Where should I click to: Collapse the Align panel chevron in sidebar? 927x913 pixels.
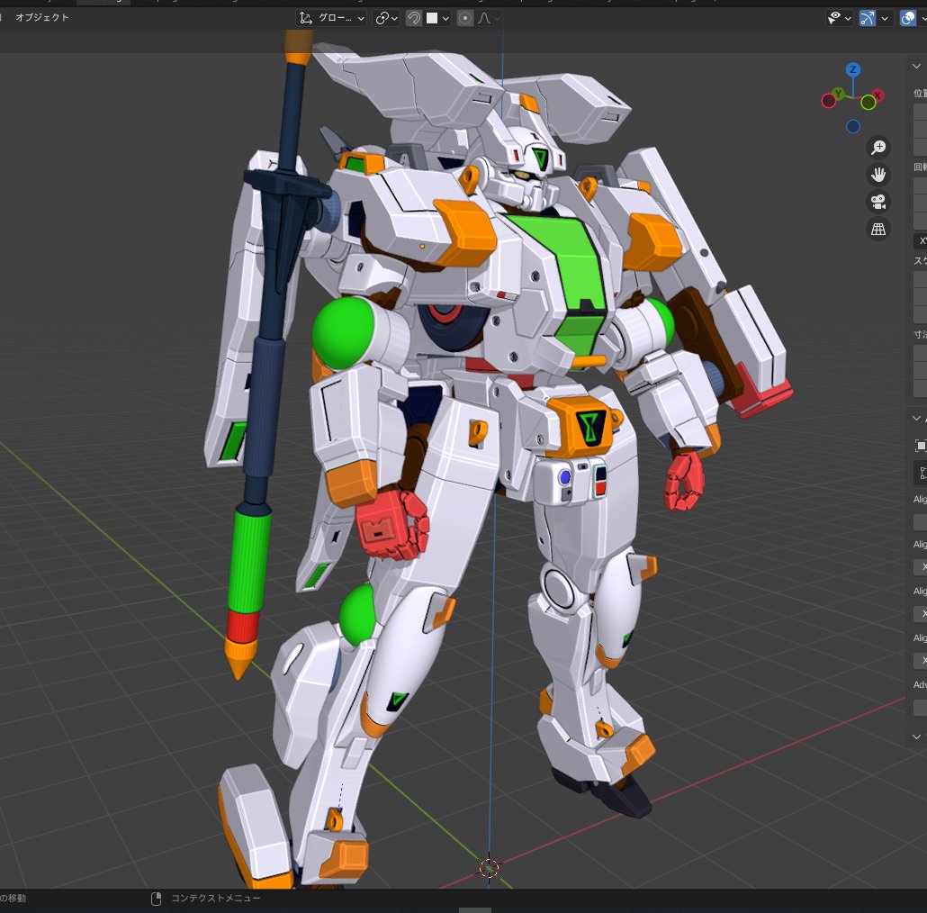click(x=916, y=418)
